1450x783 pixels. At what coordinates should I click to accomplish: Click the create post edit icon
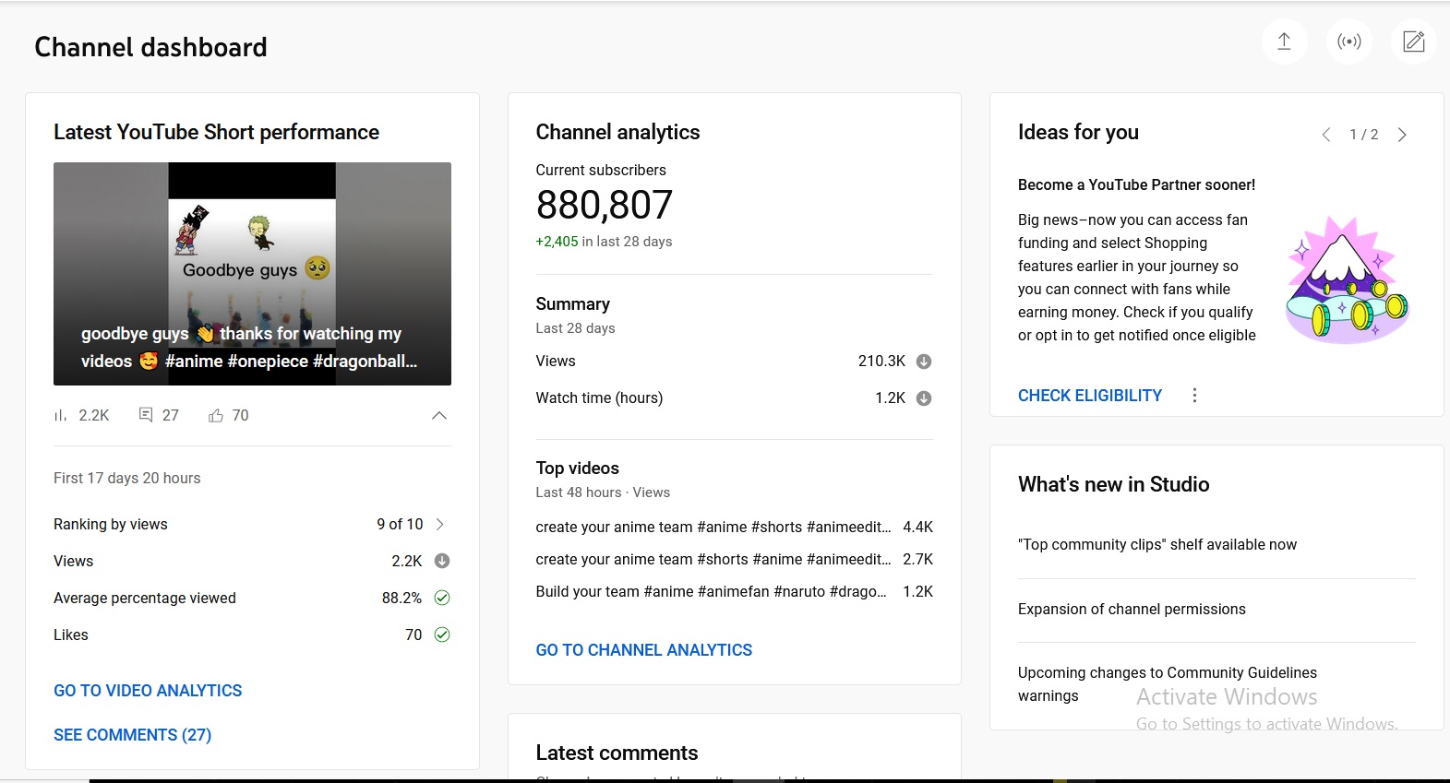[x=1414, y=42]
